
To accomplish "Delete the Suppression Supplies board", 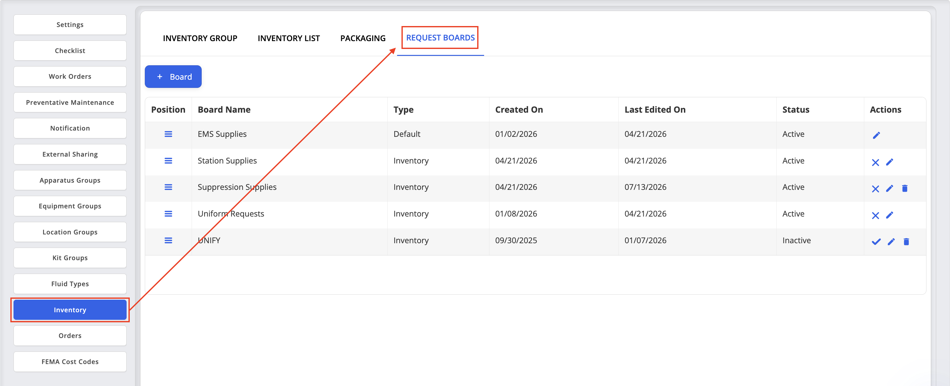I will coord(905,188).
